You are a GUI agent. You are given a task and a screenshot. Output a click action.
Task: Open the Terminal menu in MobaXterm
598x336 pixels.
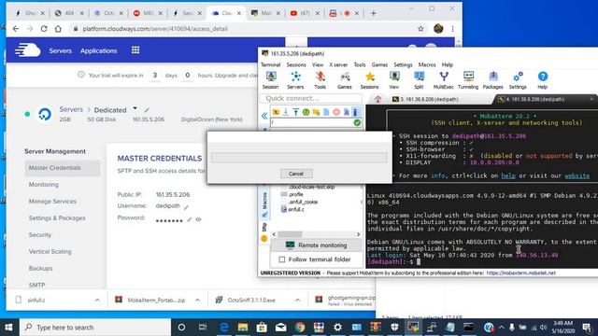[x=270, y=64]
